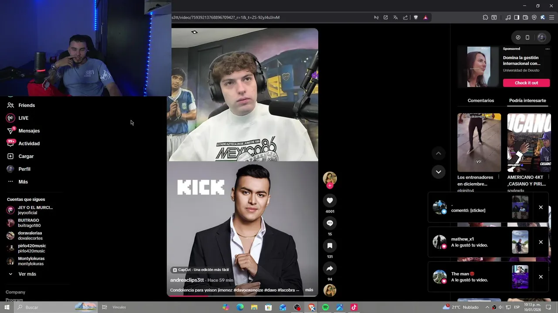558x313 pixels.
Task: Click the get app phone icon
Action: (527, 37)
